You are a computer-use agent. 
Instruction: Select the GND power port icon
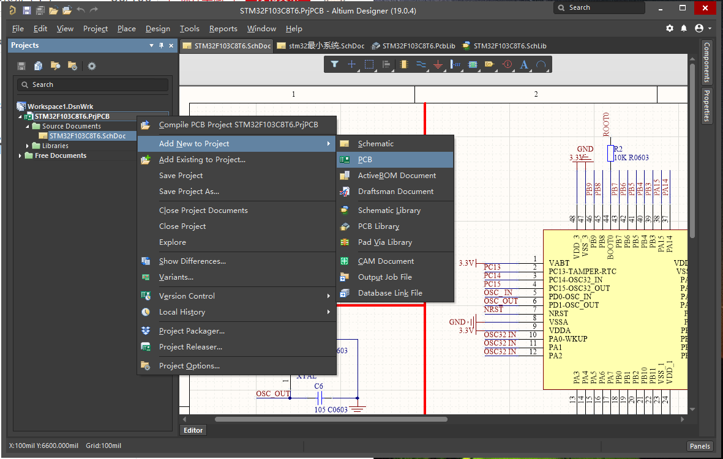(438, 64)
